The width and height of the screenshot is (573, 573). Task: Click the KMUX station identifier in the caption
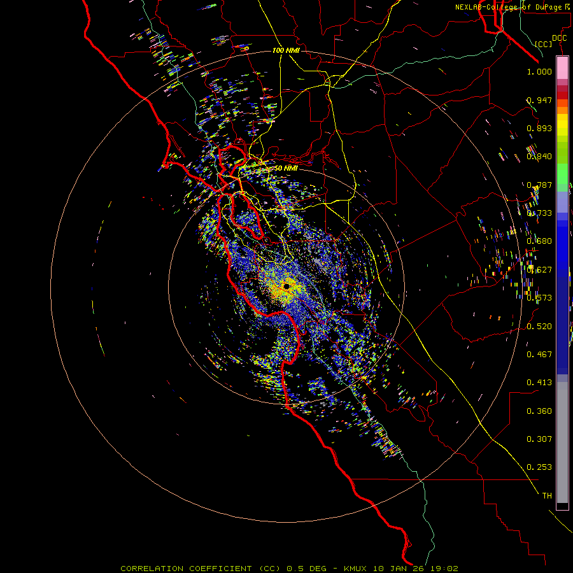(356, 569)
